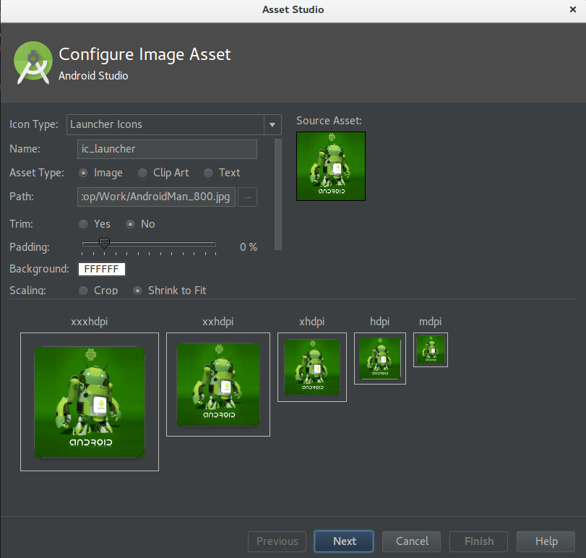Click the xhdpi label
586x558 pixels.
pyautogui.click(x=311, y=322)
